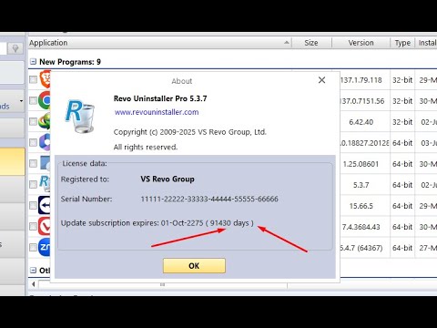Collapse the New Programs: 9 group
Screen dimensions: 437x328
click(33, 62)
